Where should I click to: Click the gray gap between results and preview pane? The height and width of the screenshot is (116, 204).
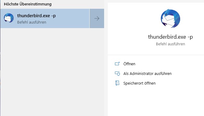pos(106,59)
